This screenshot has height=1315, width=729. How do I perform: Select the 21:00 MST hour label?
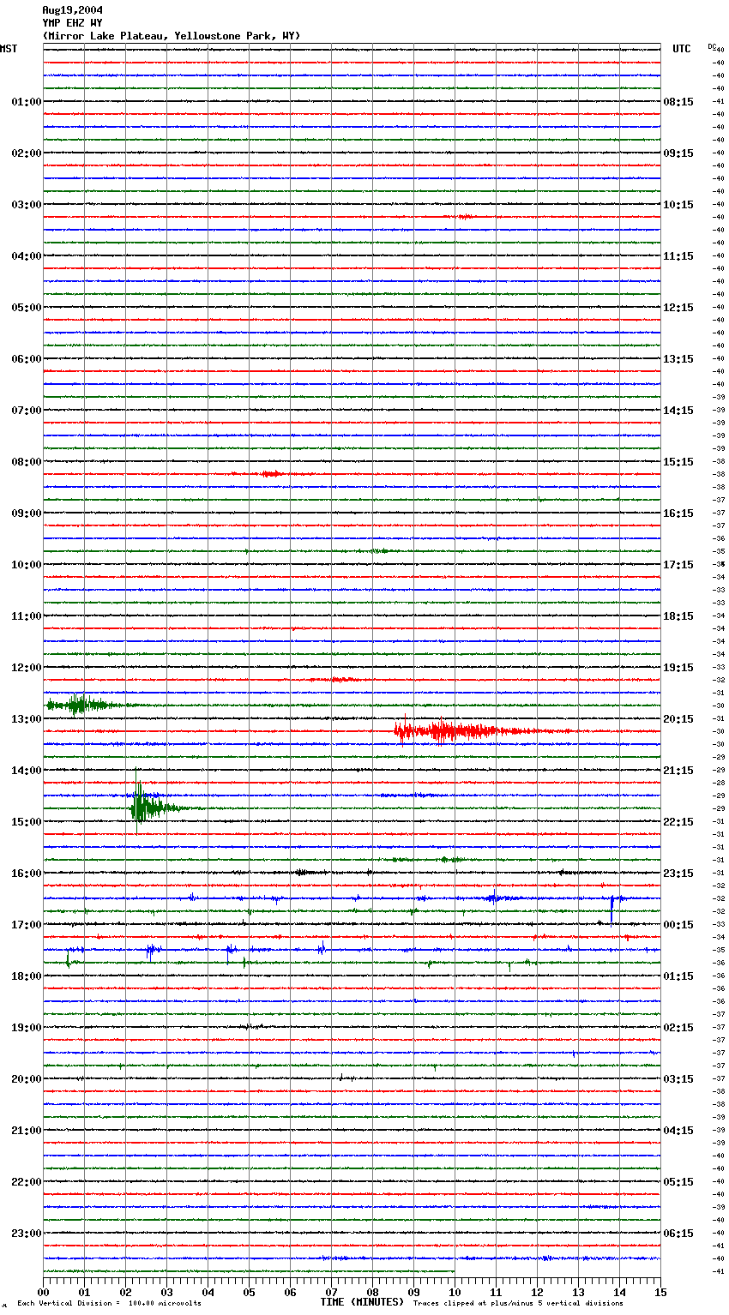[x=27, y=1131]
